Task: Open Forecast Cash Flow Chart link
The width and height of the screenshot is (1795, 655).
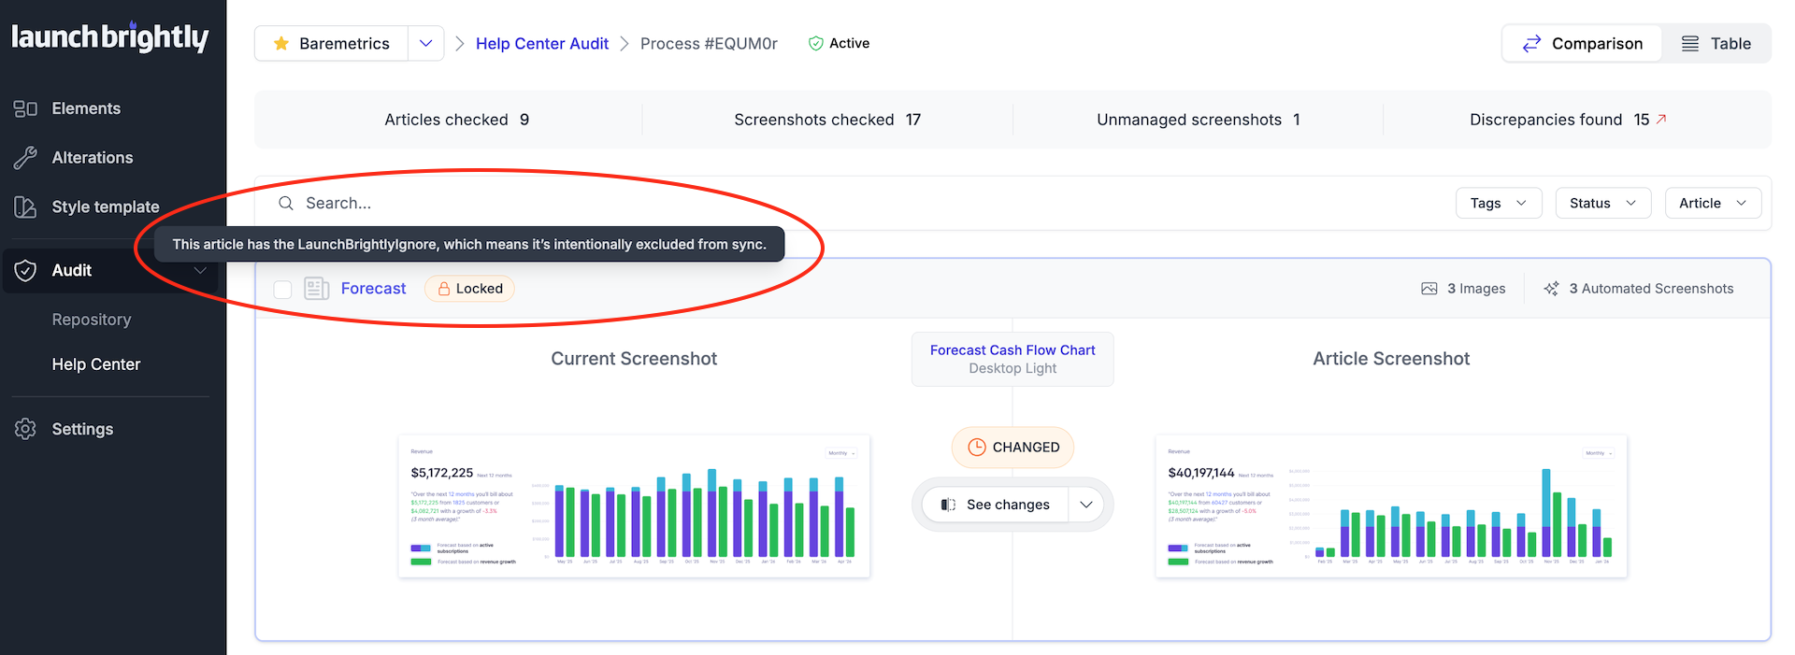Action: click(x=1012, y=349)
